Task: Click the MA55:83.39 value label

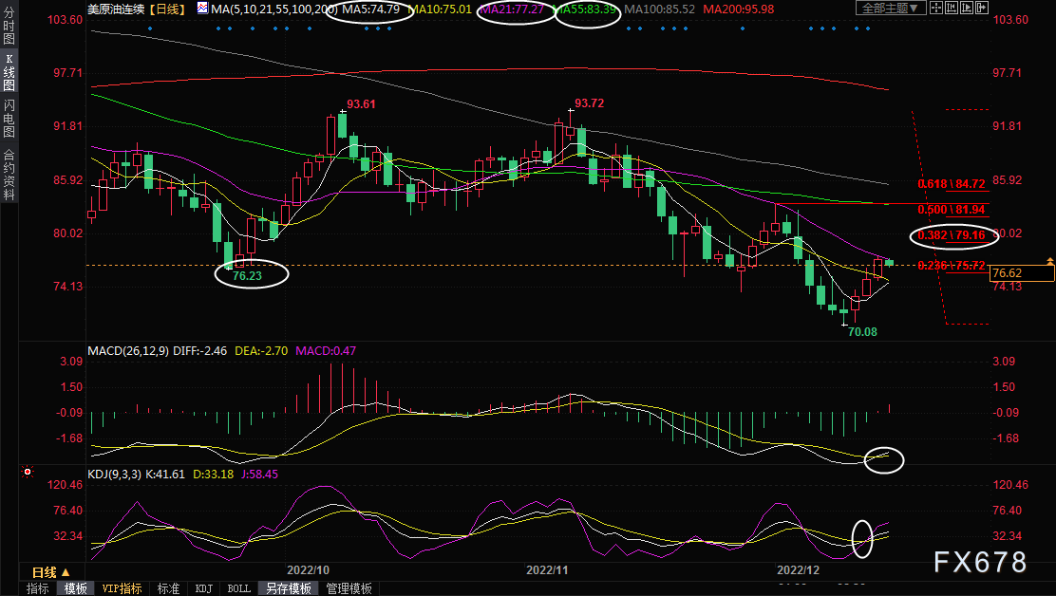Action: click(585, 9)
